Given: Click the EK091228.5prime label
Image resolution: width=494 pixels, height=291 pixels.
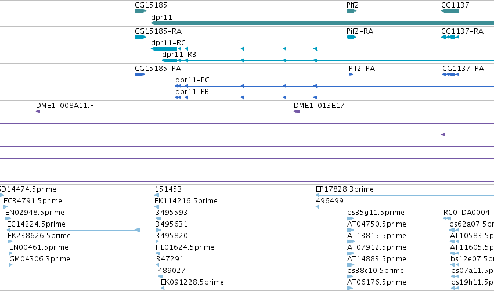Looking at the screenshot, I should tap(193, 282).
